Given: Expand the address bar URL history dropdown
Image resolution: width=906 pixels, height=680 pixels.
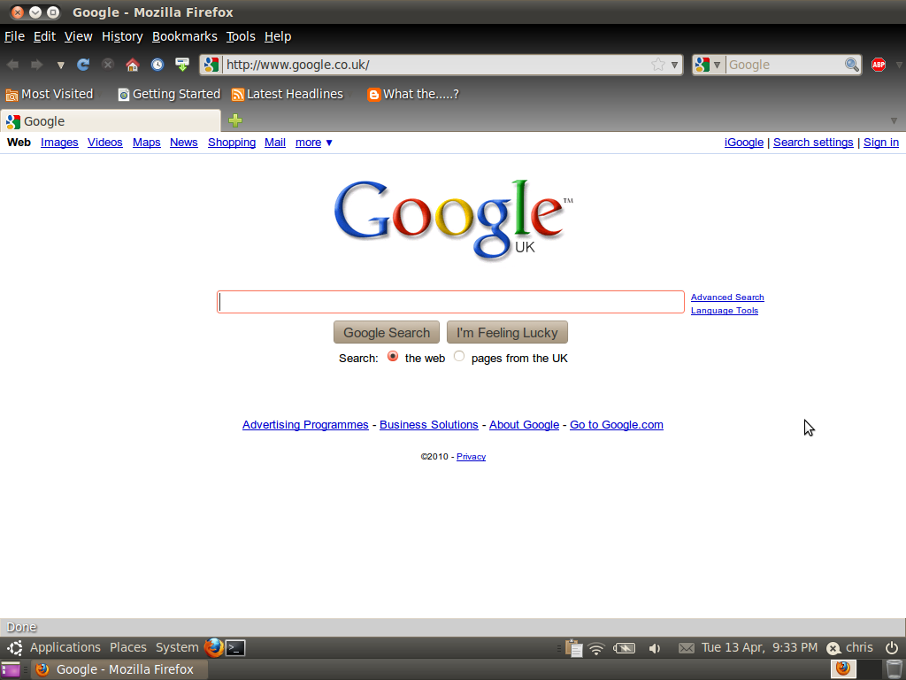Looking at the screenshot, I should point(674,65).
